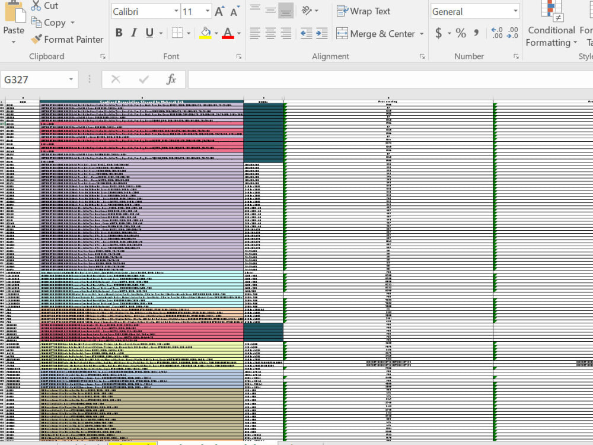Image resolution: width=593 pixels, height=445 pixels.
Task: Open the Name Box dropdown arrow
Action: pyautogui.click(x=71, y=80)
